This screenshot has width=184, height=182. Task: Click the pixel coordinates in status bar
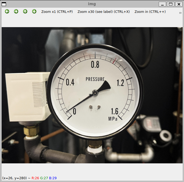point(14,178)
